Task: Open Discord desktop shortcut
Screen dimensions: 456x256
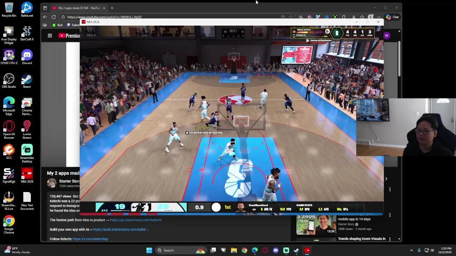Action: (27, 57)
